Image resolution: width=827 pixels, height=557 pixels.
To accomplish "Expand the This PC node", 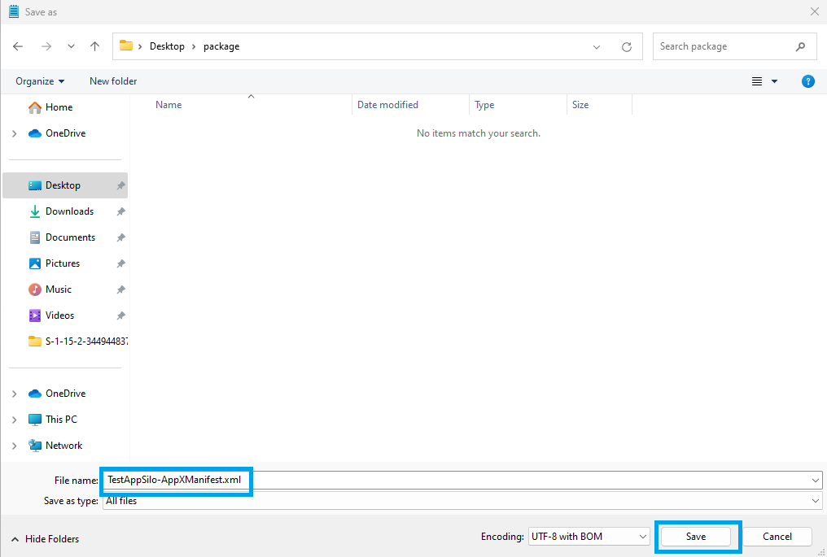I will point(14,420).
